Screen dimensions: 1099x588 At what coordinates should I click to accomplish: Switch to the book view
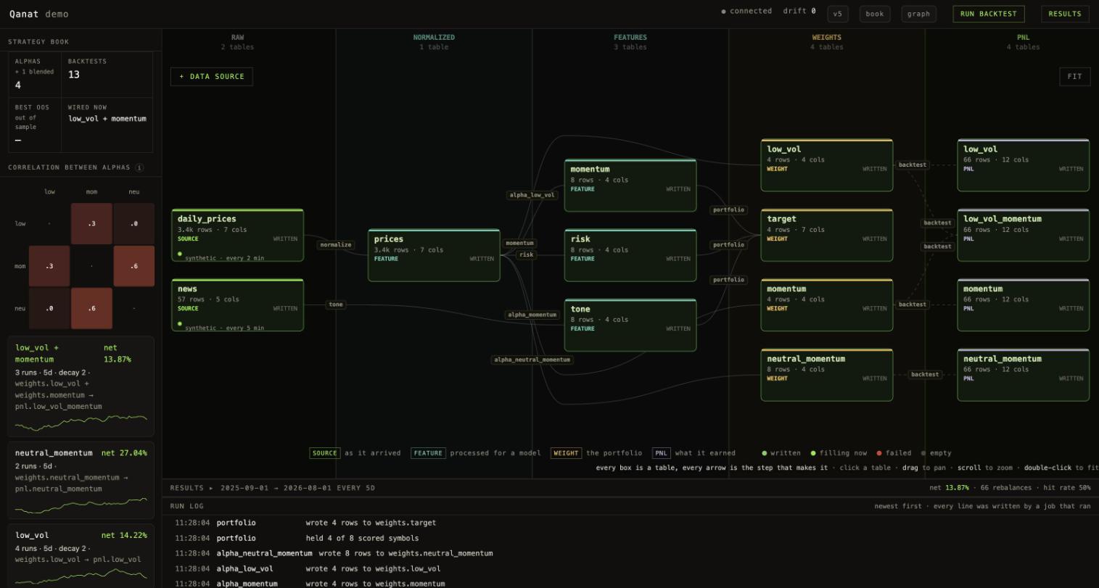[875, 14]
